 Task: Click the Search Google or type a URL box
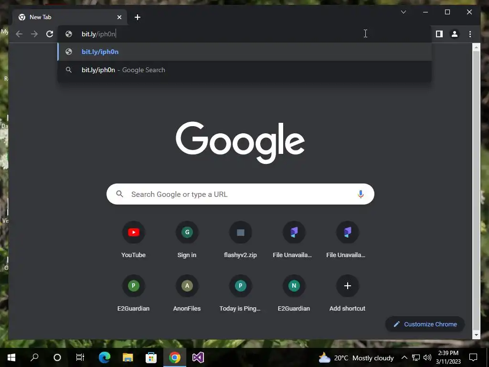coord(240,194)
